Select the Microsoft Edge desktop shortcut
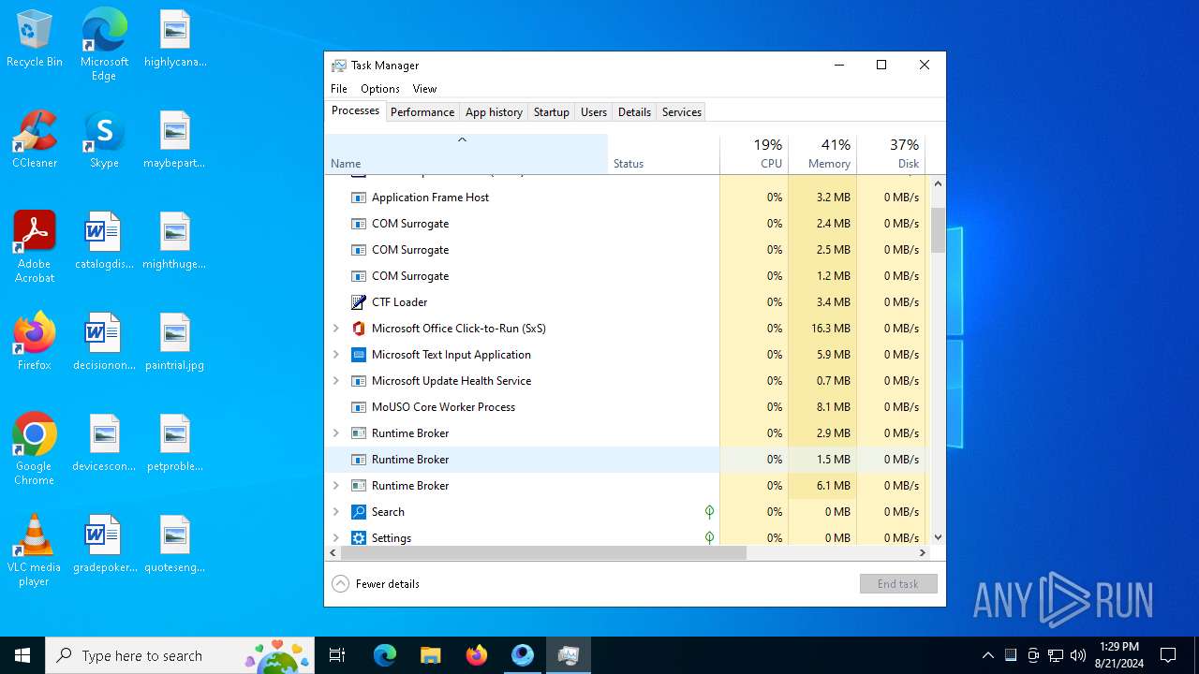Viewport: 1199px width, 674px height. (104, 44)
